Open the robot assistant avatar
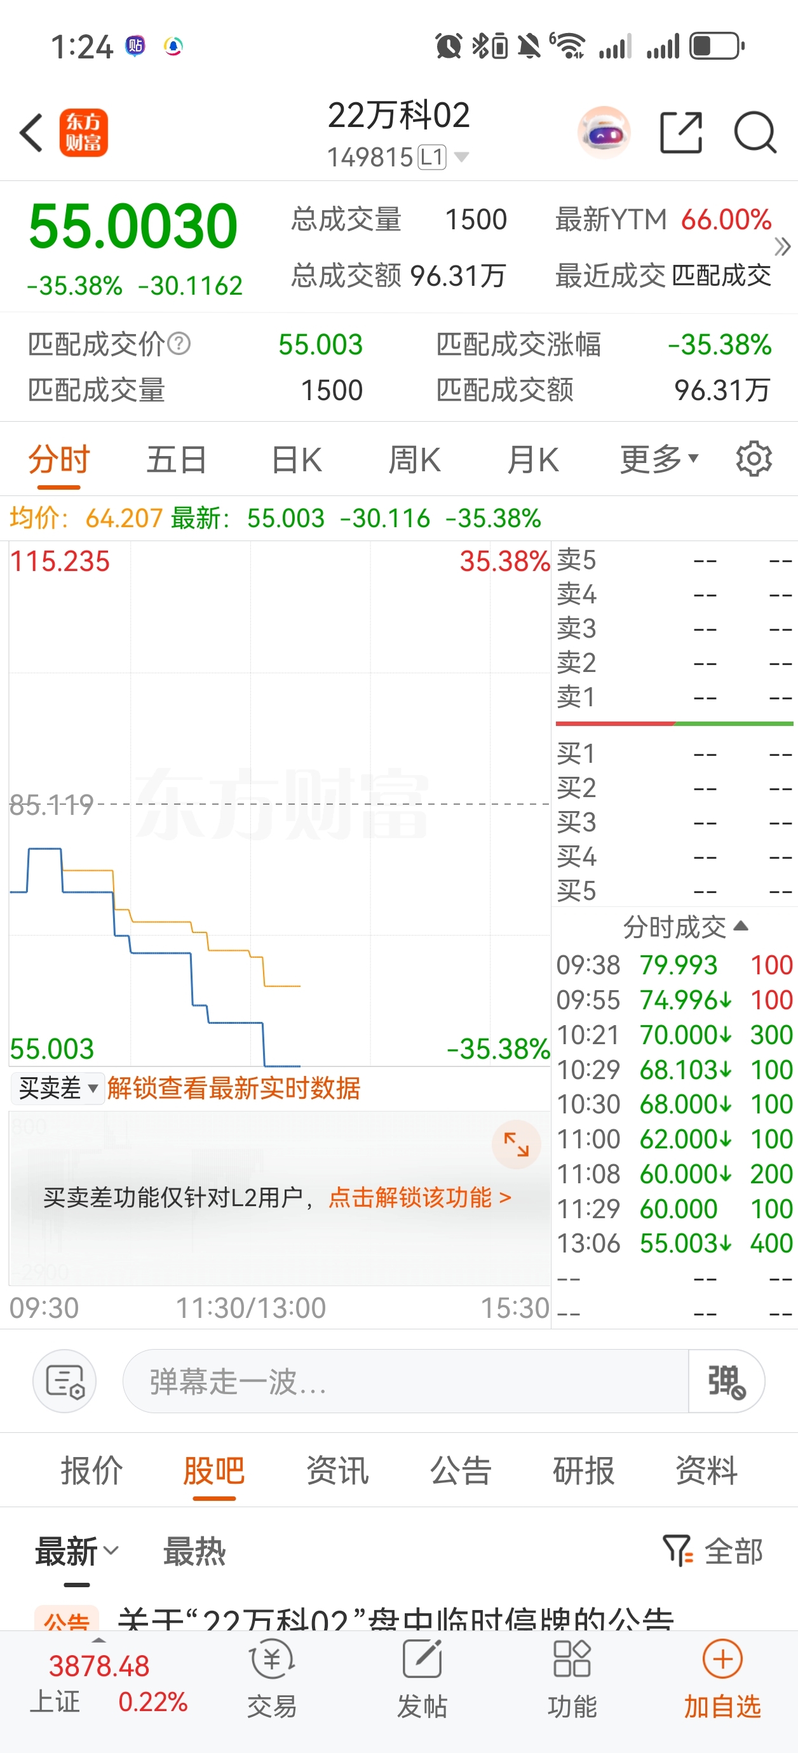 [604, 133]
